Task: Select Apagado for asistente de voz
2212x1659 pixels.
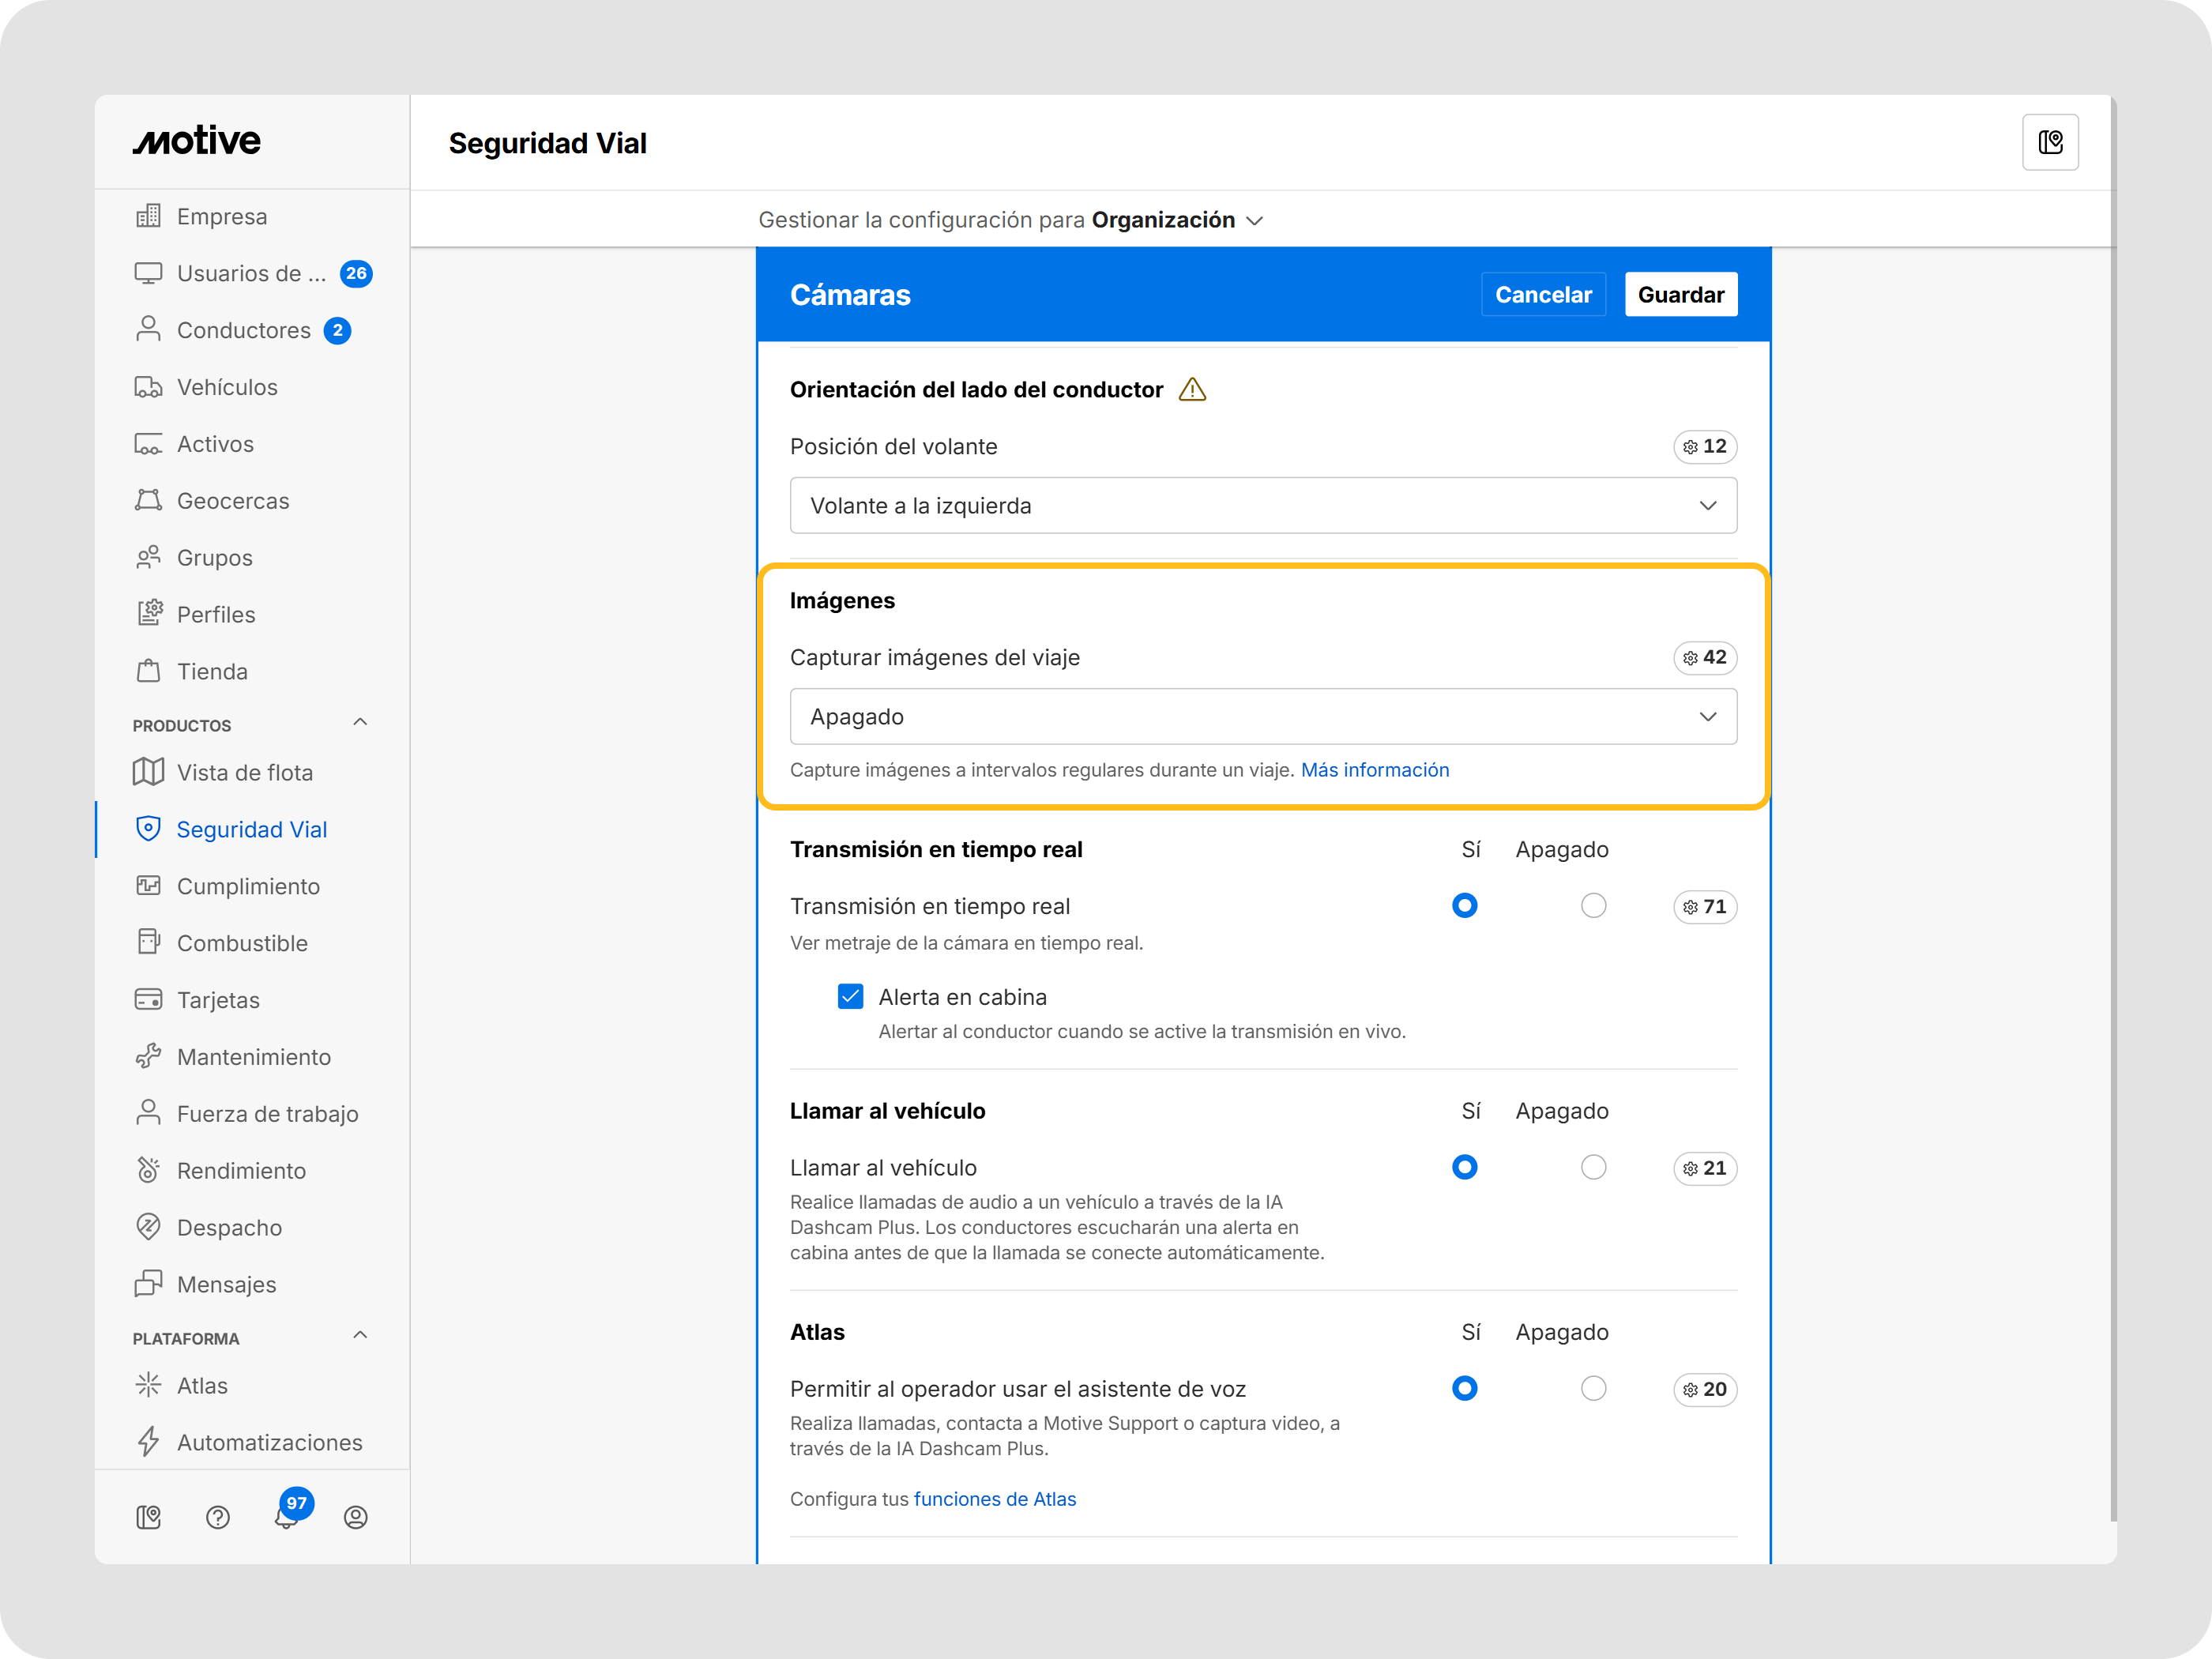Action: pyautogui.click(x=1593, y=1388)
